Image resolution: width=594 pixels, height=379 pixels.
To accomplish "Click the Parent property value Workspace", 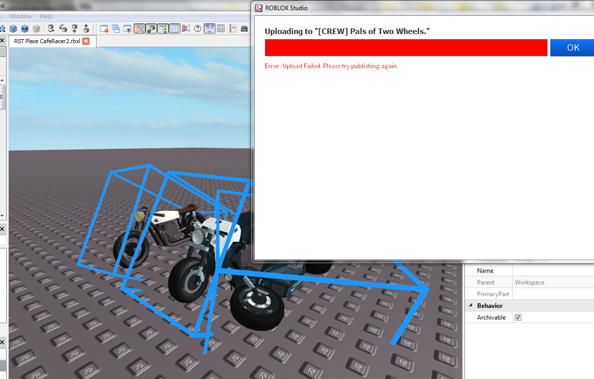I will point(553,282).
